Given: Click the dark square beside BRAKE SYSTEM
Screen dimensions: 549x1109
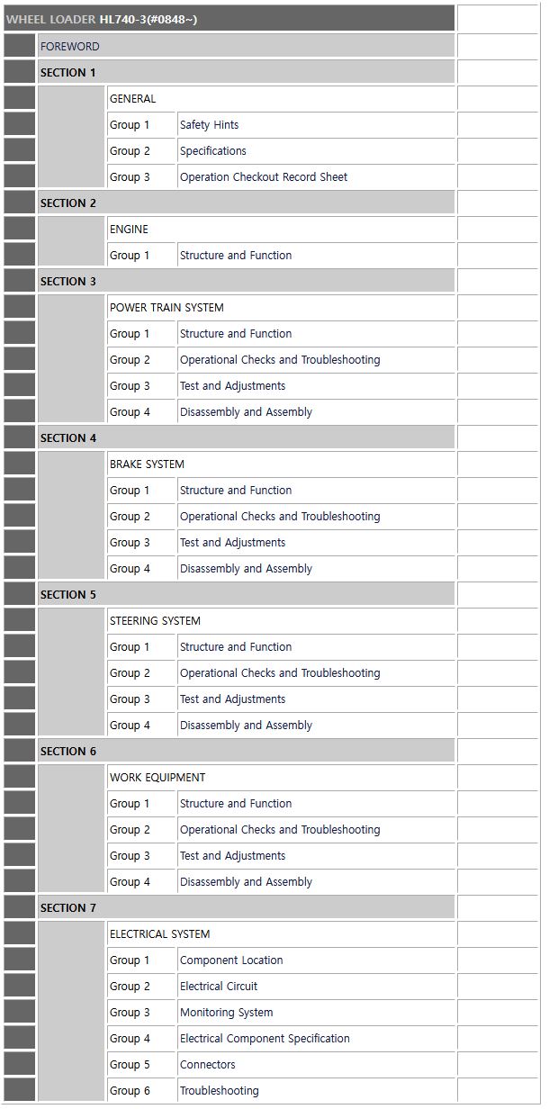Looking at the screenshot, I should [x=19, y=464].
